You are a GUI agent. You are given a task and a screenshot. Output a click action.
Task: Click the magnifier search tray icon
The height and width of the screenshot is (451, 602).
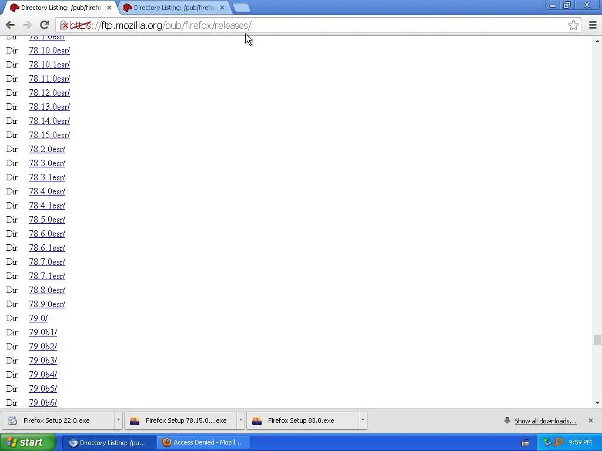pyautogui.click(x=558, y=443)
